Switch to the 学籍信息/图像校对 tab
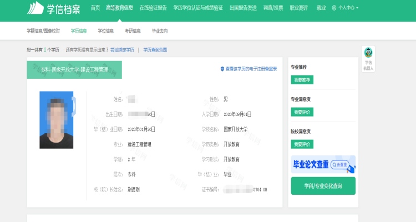416x222 pixels. [44, 31]
